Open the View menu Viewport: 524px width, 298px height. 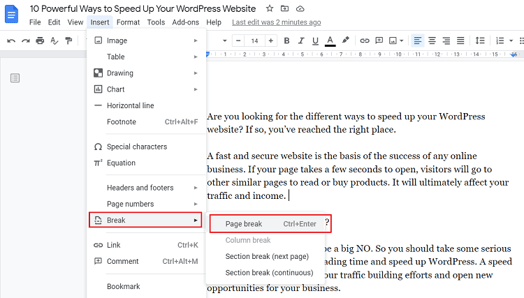[x=75, y=22]
